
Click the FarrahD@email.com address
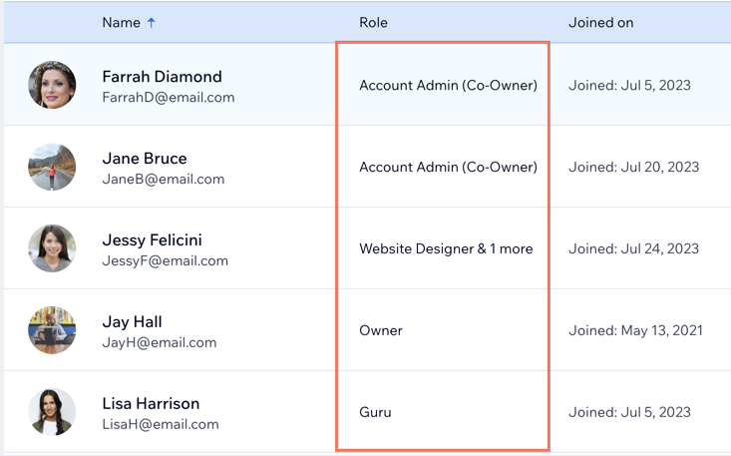point(169,98)
